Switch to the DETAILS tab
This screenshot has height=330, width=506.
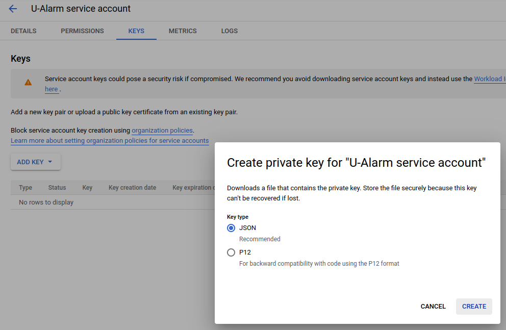[x=23, y=31]
